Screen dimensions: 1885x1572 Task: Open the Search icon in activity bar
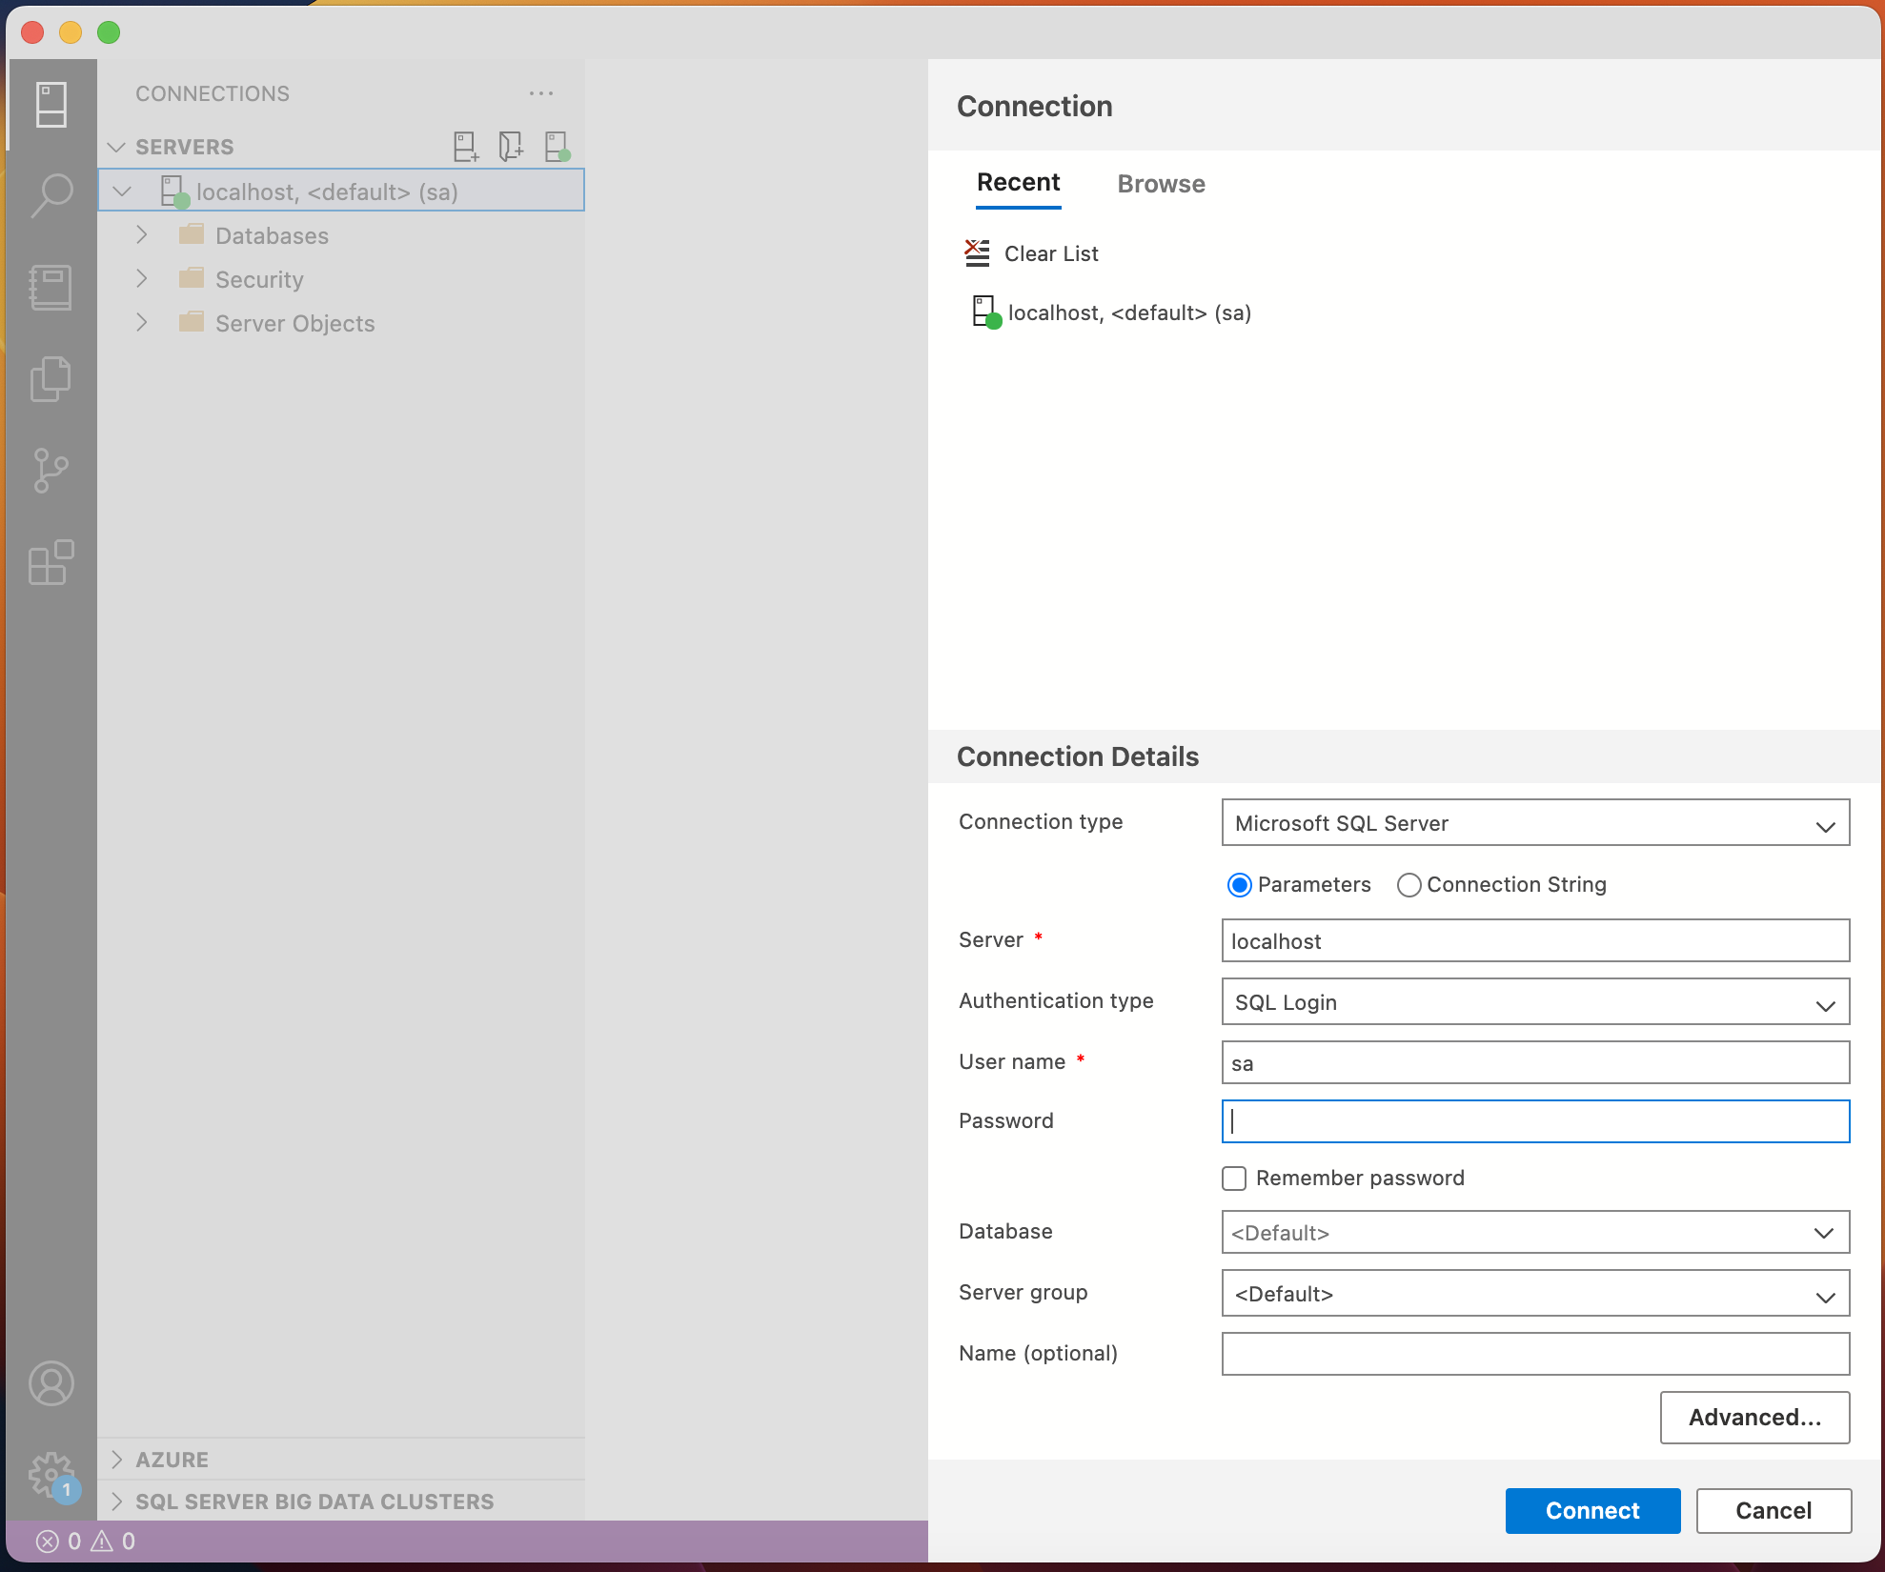[x=51, y=195]
